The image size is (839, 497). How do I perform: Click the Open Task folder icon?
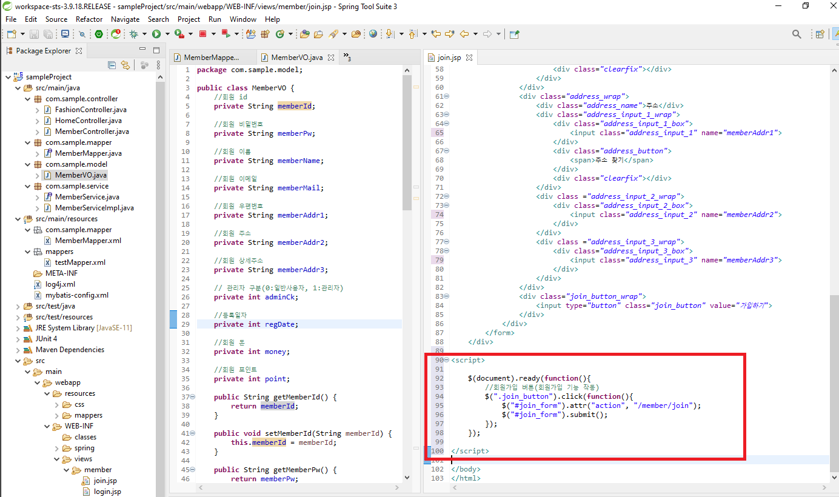(318, 35)
